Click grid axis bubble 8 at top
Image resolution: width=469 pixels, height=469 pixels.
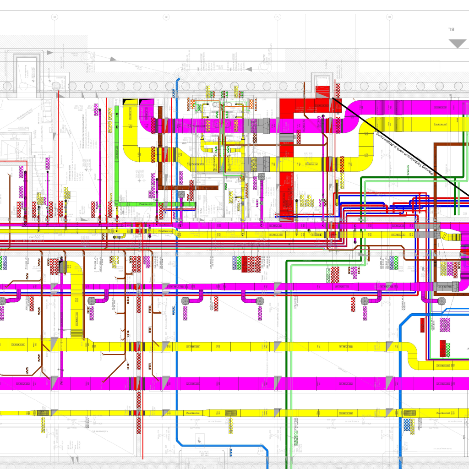pos(389,17)
